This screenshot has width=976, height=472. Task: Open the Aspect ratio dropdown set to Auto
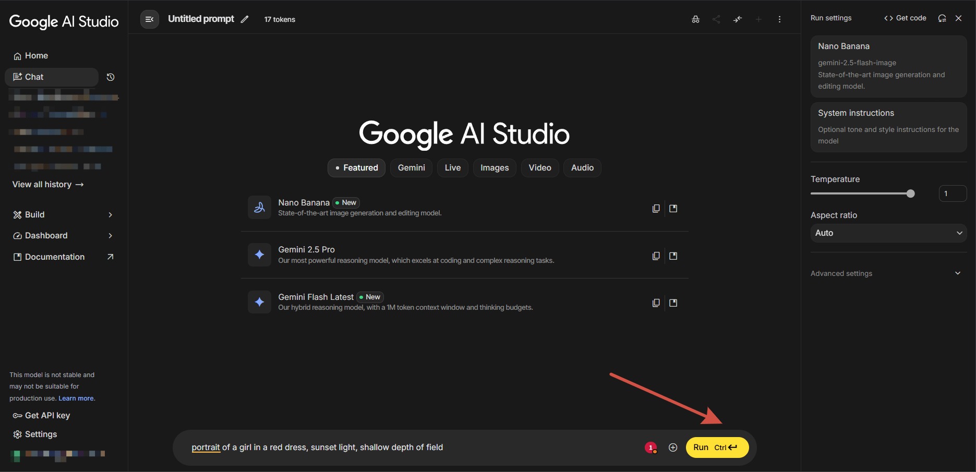point(888,233)
